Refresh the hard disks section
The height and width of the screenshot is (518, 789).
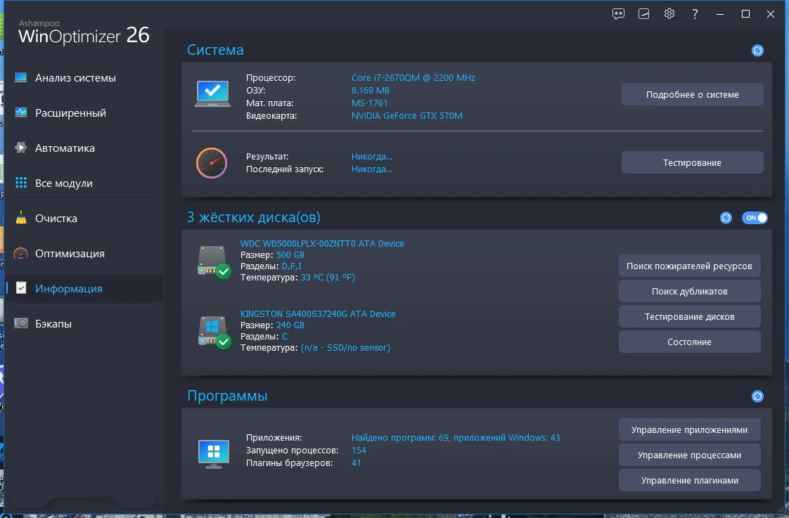click(x=726, y=218)
